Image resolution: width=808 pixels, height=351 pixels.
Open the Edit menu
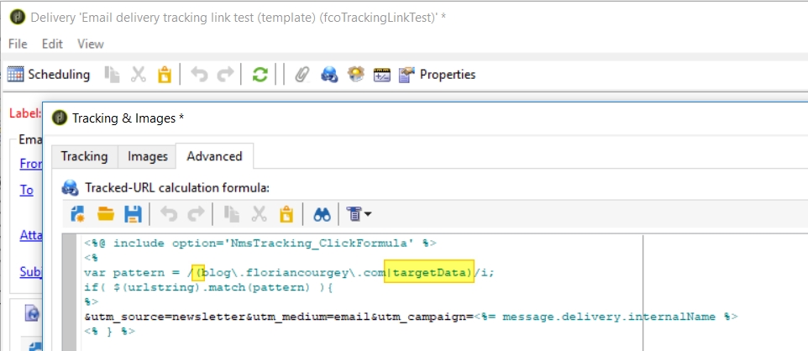point(52,44)
